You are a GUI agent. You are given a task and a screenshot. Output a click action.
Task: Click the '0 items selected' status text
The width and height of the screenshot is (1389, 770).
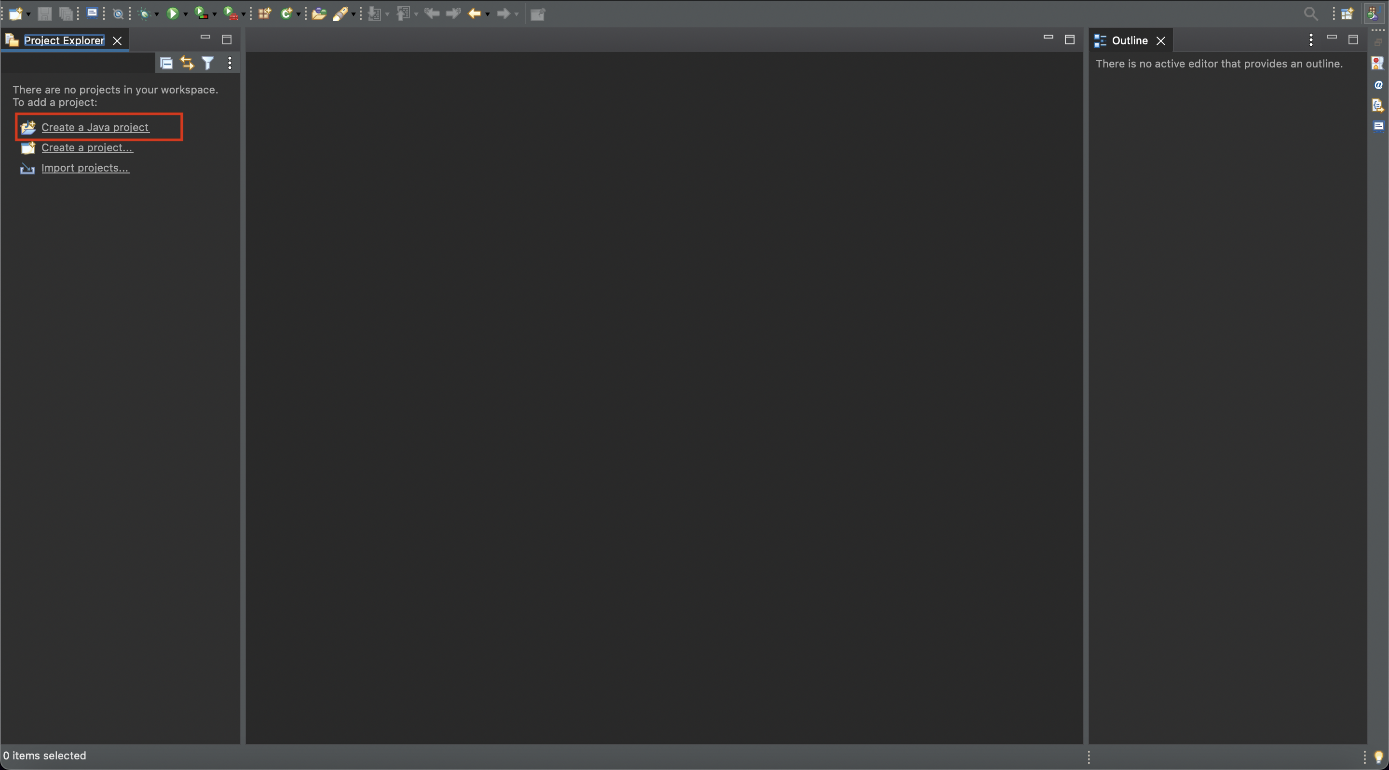pos(44,756)
